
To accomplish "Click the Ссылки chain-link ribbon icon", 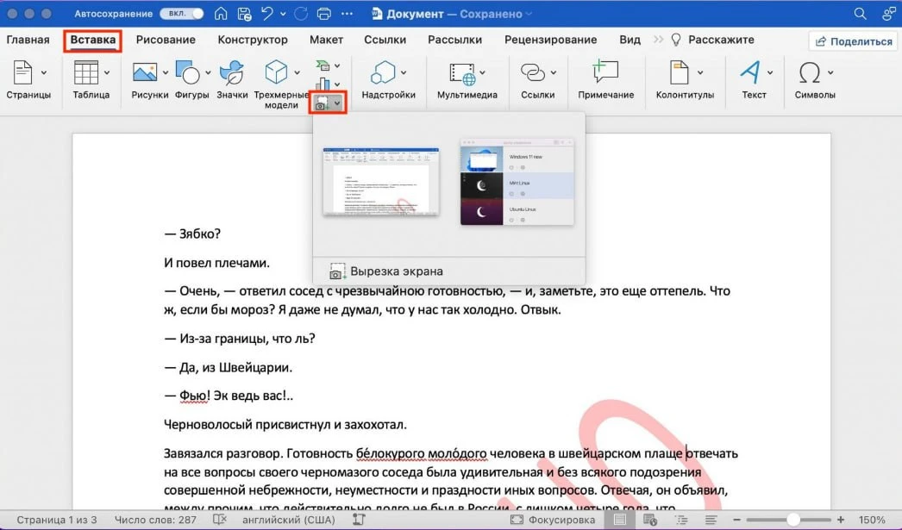I will (x=533, y=72).
